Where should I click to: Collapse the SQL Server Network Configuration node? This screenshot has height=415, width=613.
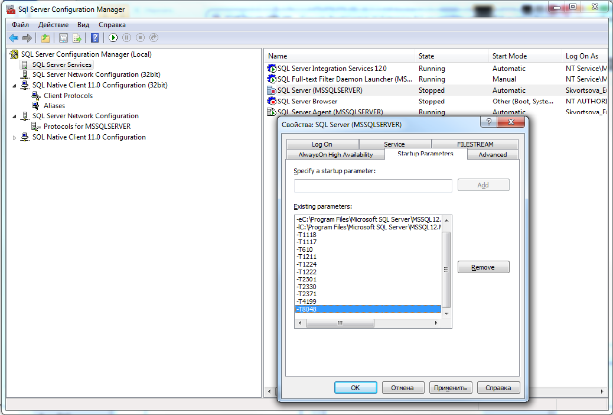[14, 116]
